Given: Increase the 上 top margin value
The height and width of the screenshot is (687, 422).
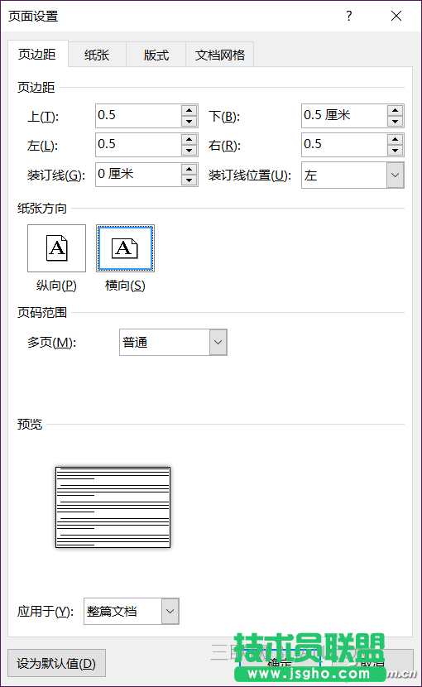Looking at the screenshot, I should pos(189,110).
